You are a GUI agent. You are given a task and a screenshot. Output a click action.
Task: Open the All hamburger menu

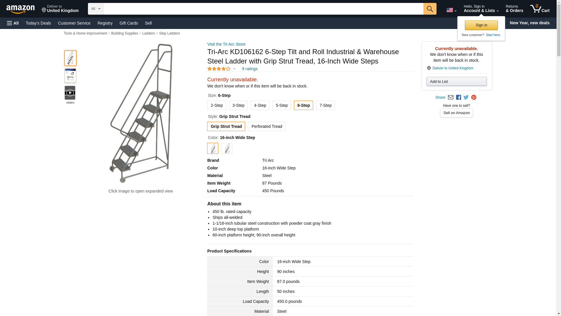(x=13, y=23)
